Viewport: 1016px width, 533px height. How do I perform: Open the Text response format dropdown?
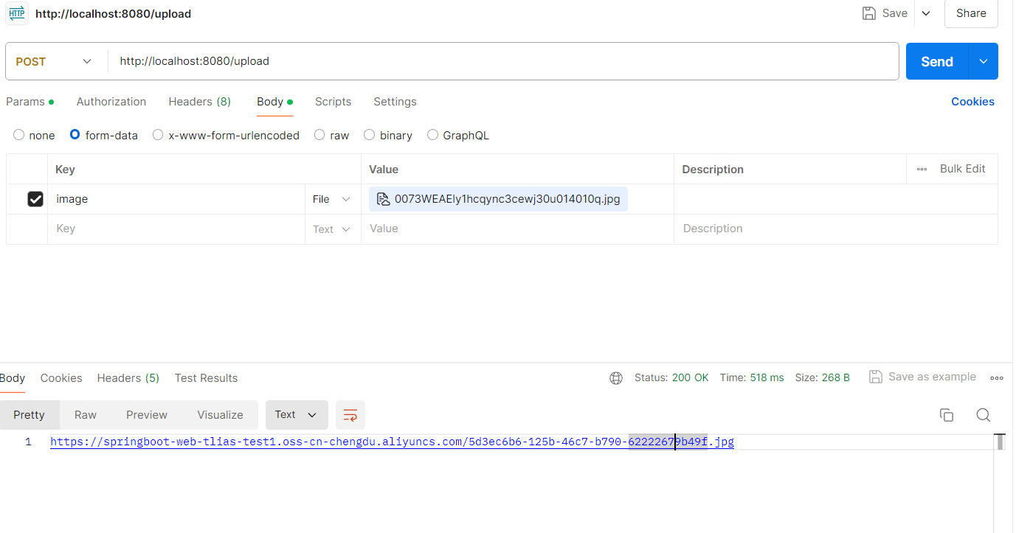pyautogui.click(x=296, y=415)
